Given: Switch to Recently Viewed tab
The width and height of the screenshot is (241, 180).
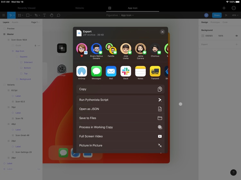Looking at the screenshot, I should click(26, 8).
